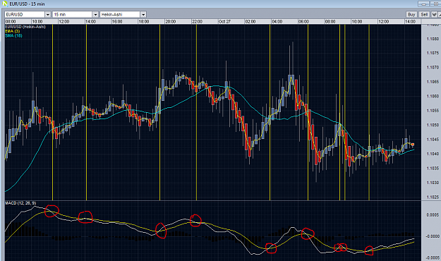Click the -0.0000 MACD scale label
Screen dimensions: 441x261
tap(433, 236)
